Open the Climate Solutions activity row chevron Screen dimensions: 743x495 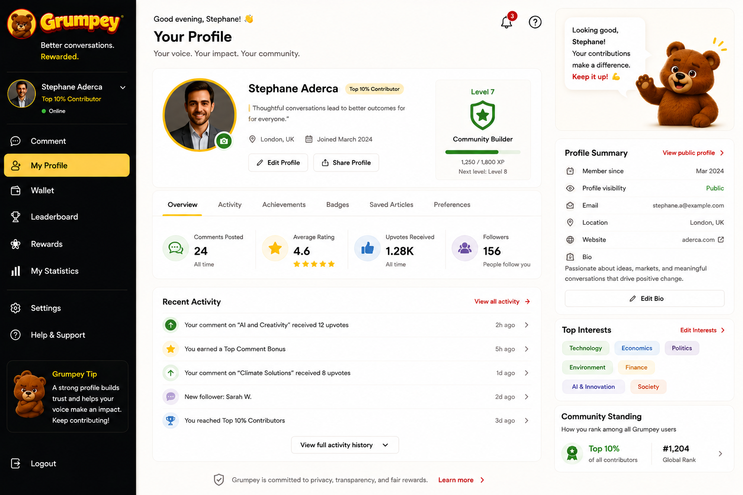tap(526, 373)
